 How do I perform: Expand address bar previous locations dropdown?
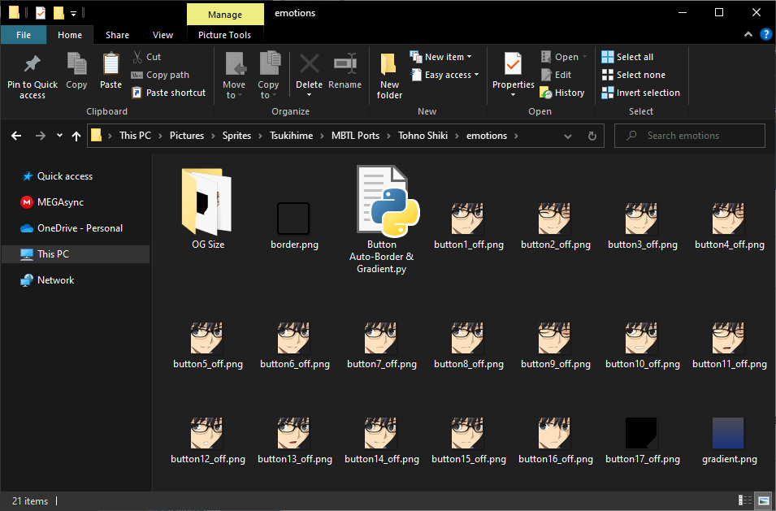click(568, 136)
